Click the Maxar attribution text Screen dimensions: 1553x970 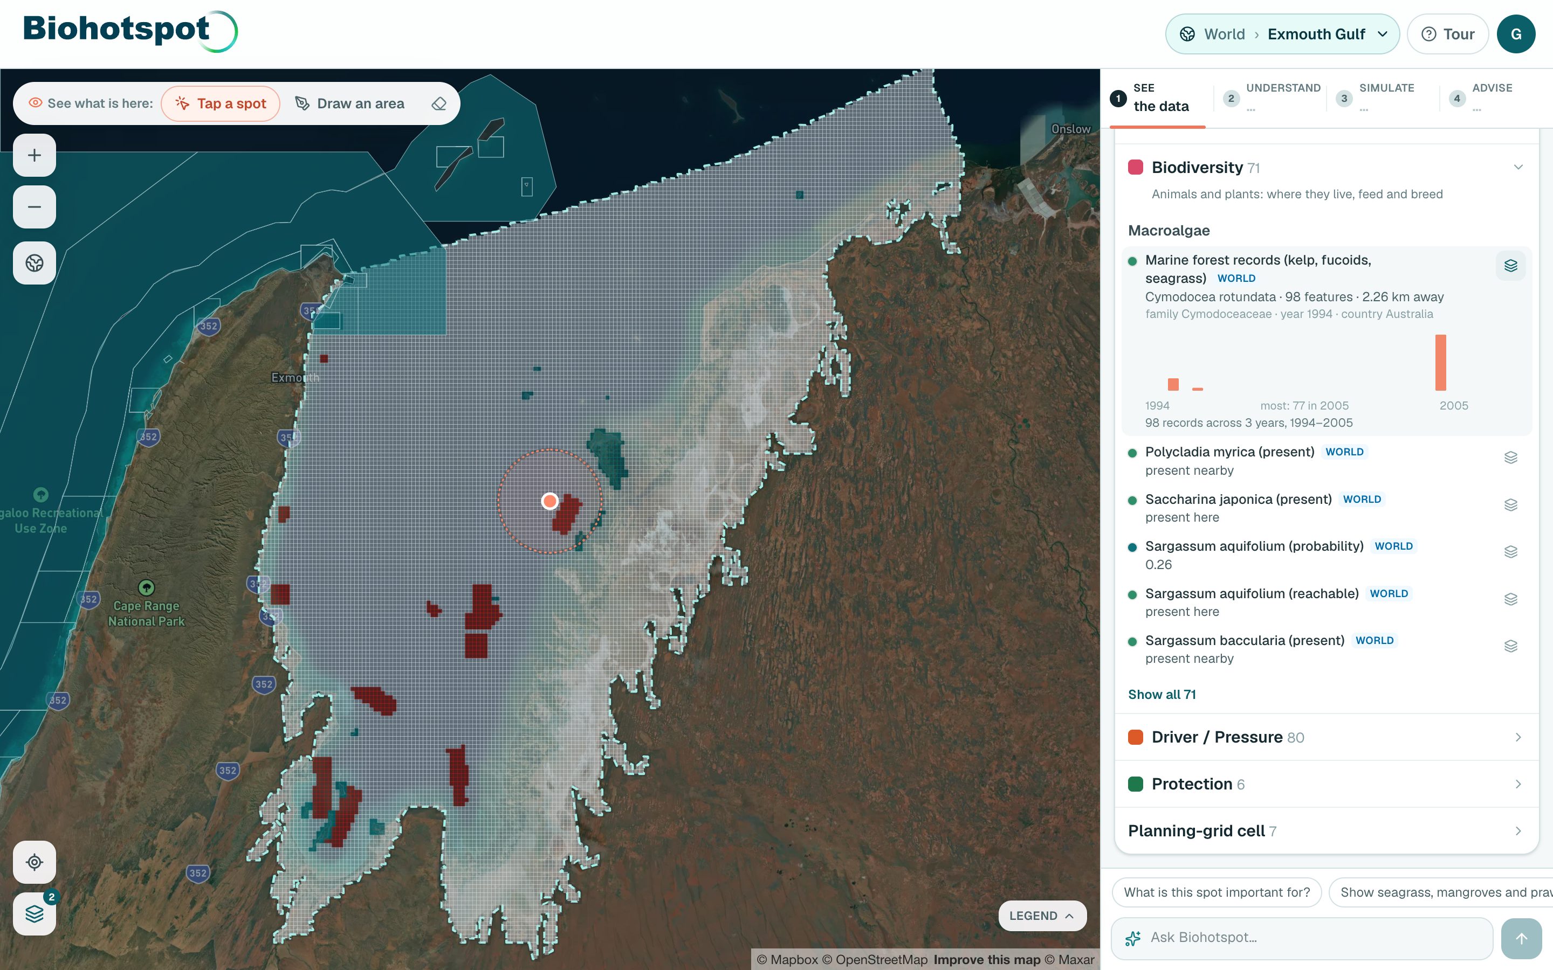[x=1069, y=960]
